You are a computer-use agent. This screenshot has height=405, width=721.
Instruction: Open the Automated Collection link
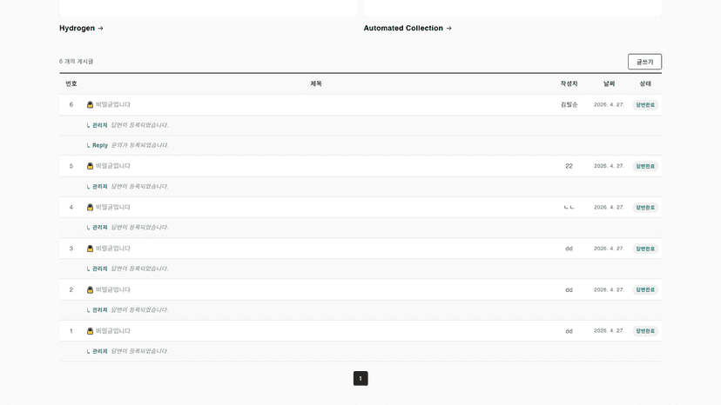click(408, 28)
